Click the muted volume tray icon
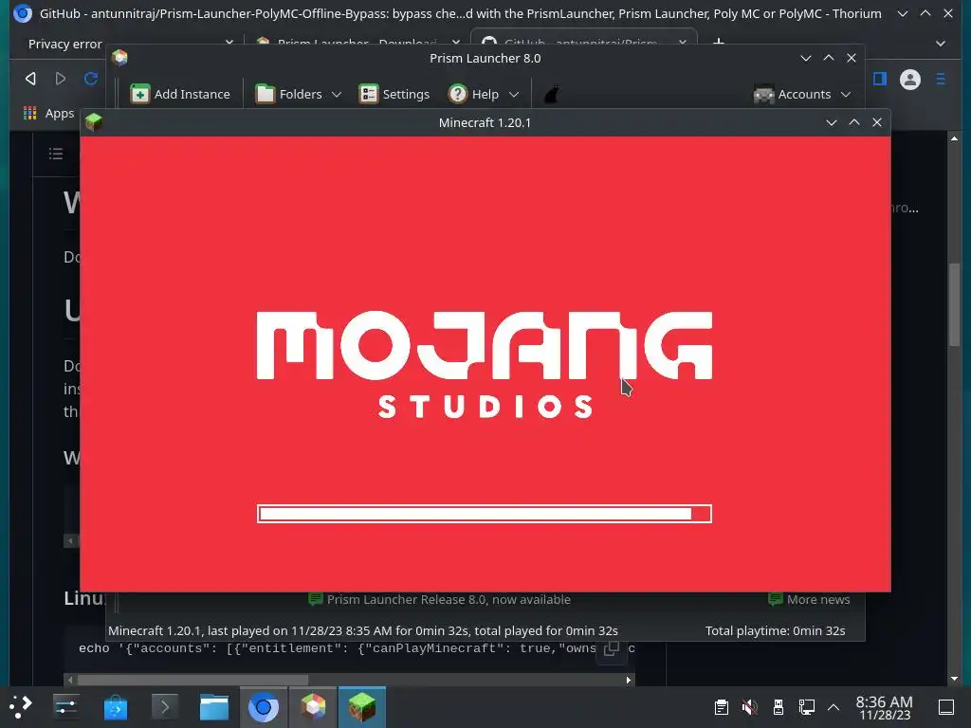The image size is (971, 728). [x=749, y=707]
